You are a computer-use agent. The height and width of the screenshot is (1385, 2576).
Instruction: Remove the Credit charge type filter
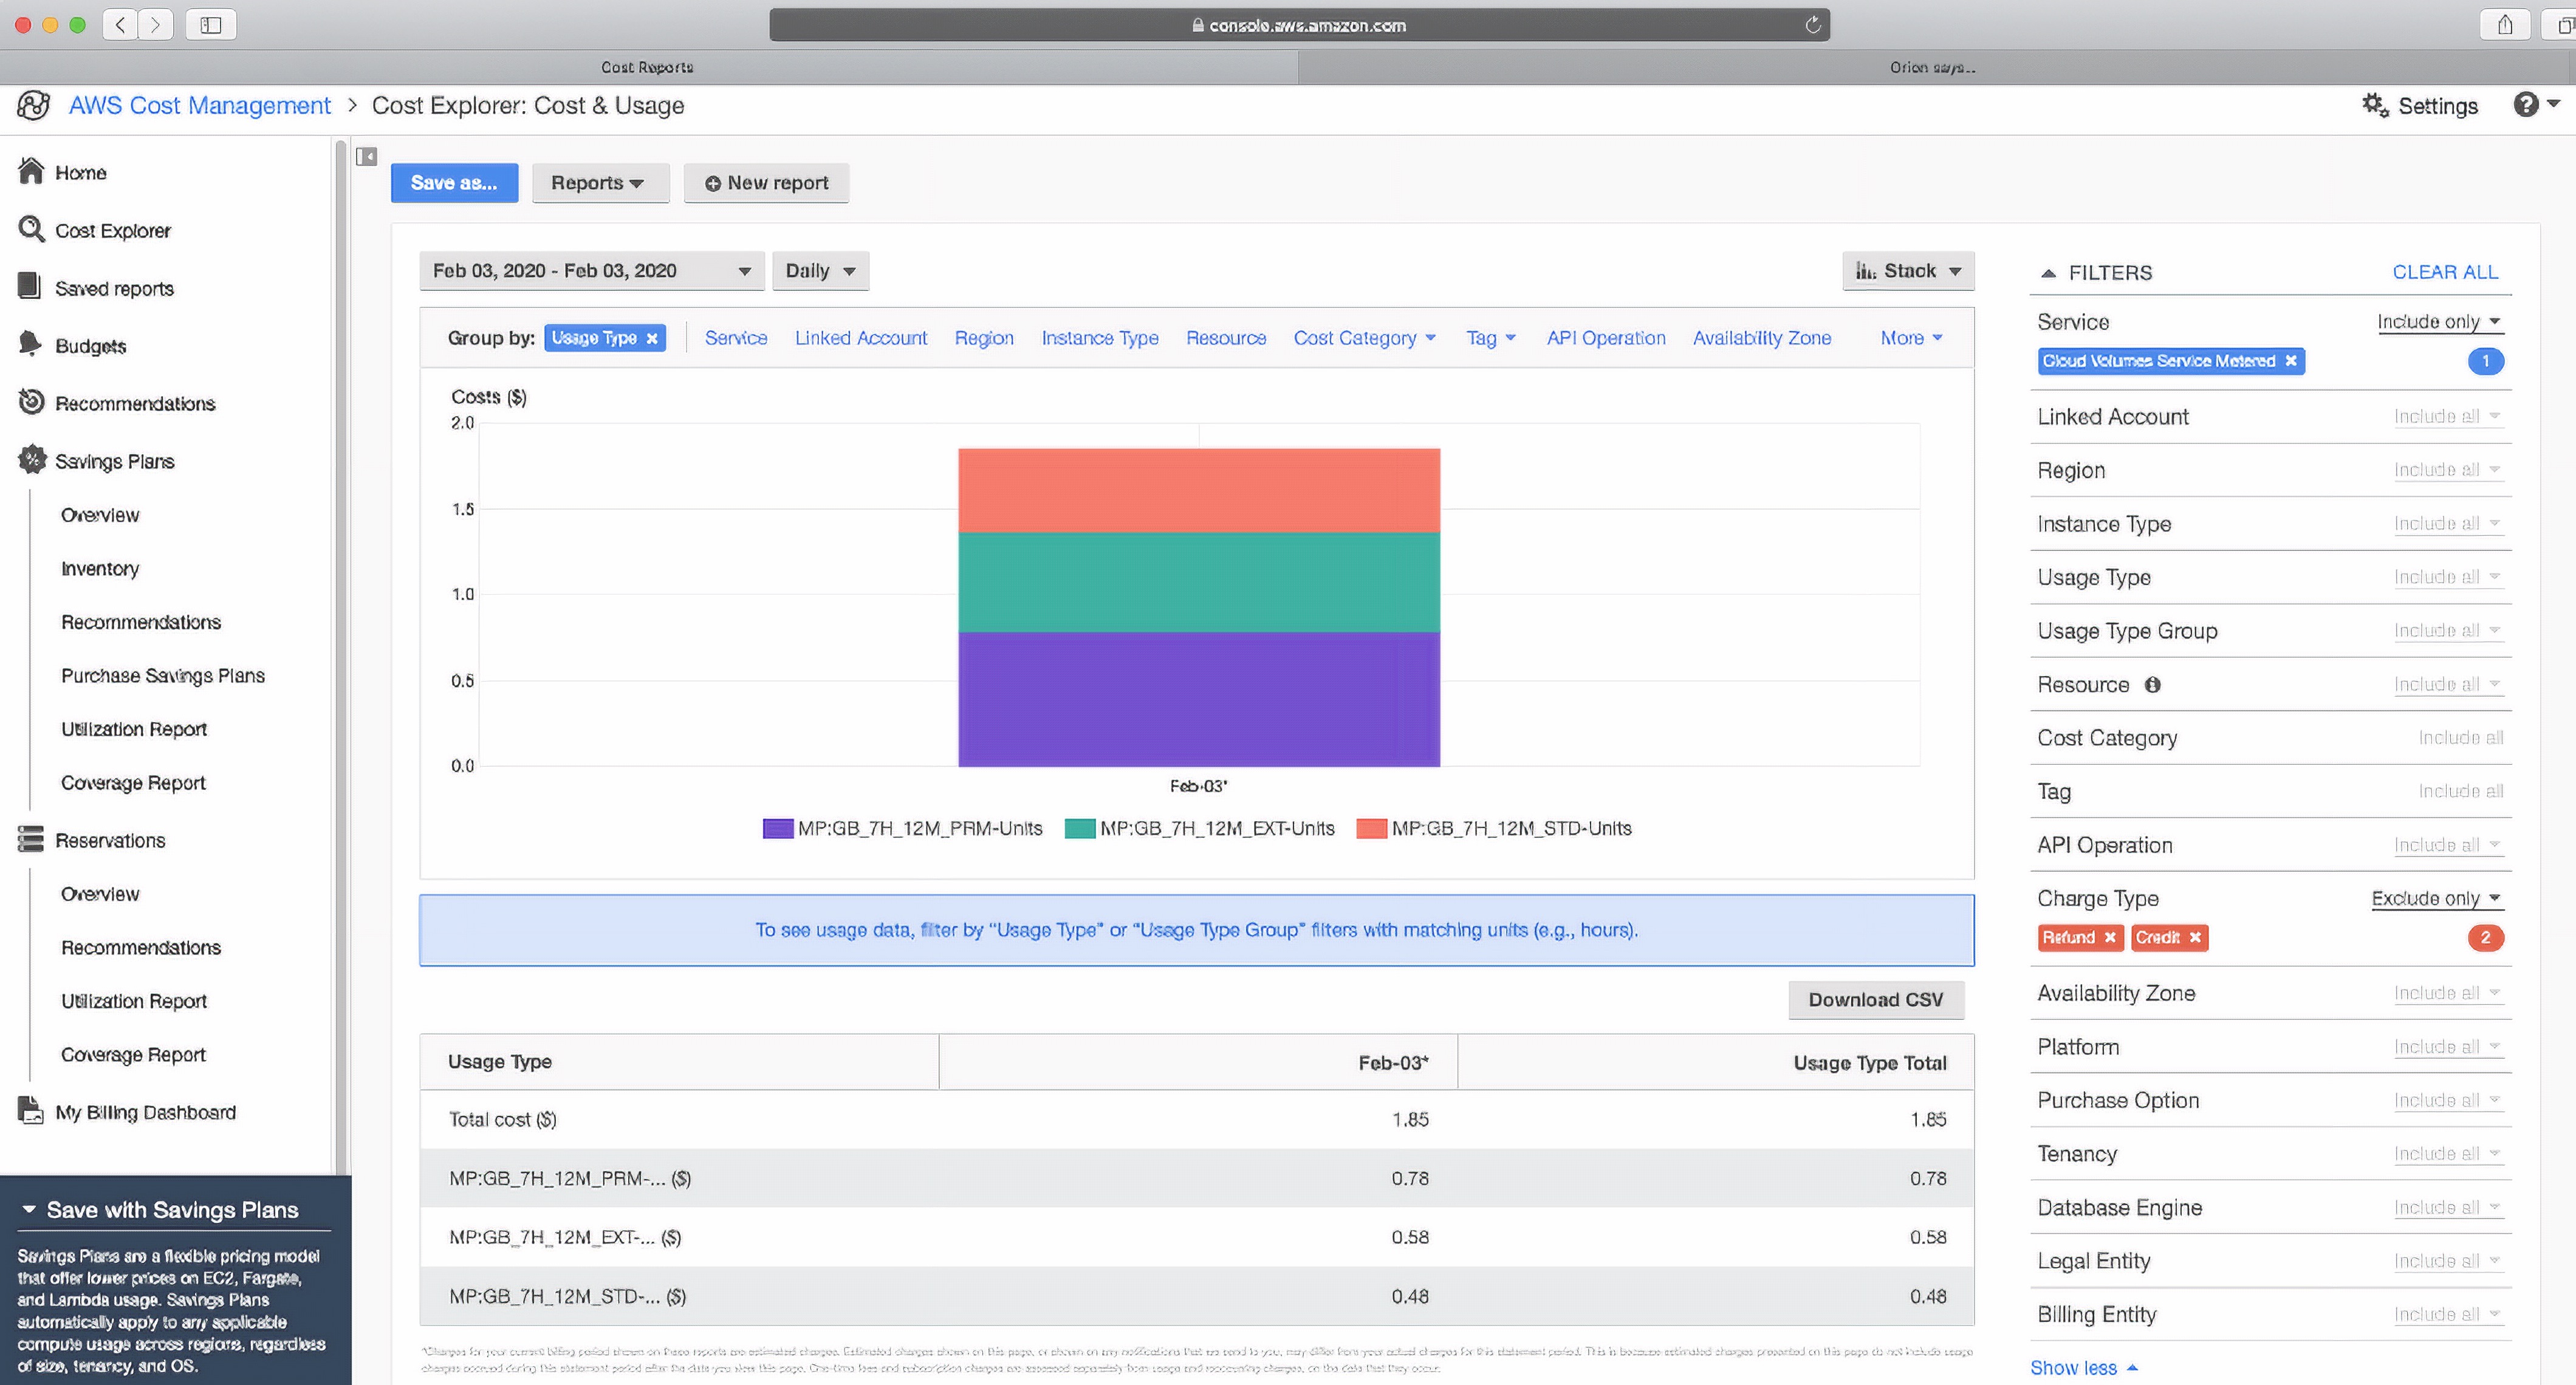click(2195, 938)
